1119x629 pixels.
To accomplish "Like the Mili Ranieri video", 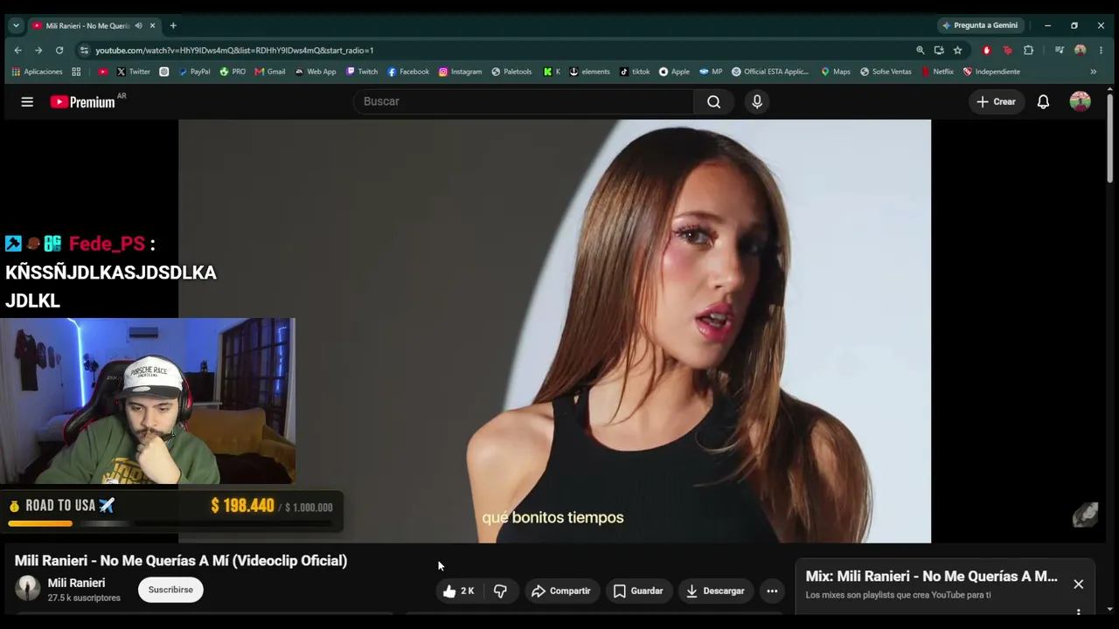I will tap(459, 591).
